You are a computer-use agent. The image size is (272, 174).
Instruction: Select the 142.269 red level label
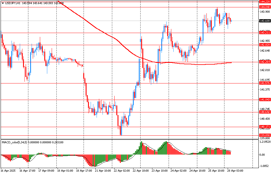265,62
